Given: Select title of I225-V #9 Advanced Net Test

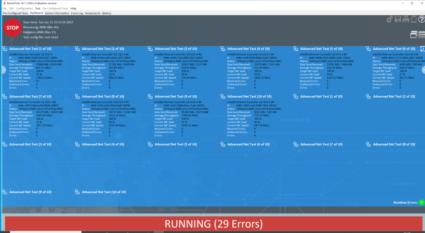Looking at the screenshot, I should pos(249,96).
